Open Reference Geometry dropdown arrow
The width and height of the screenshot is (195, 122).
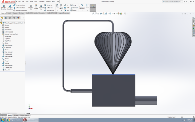82,10
